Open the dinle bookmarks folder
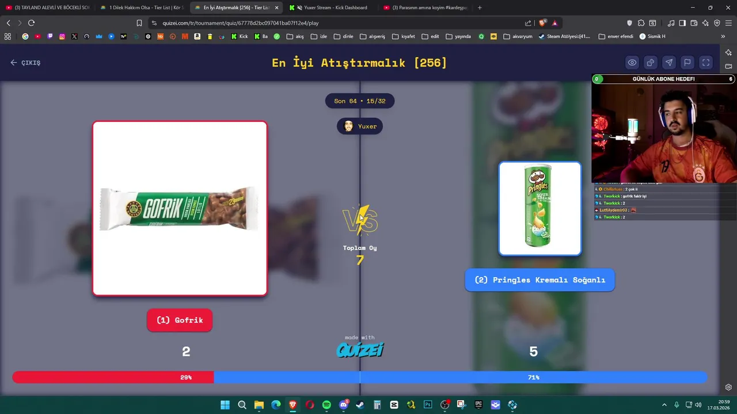This screenshot has height=414, width=737. [344, 36]
